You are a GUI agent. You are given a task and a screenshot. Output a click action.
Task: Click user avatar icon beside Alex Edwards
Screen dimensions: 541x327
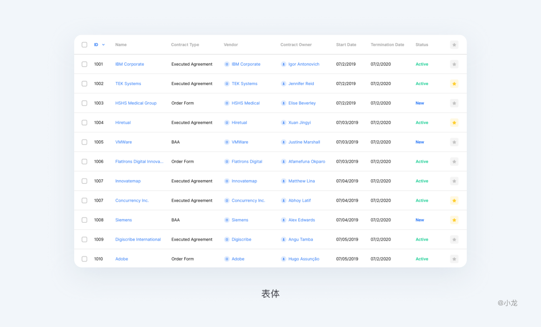(x=284, y=220)
